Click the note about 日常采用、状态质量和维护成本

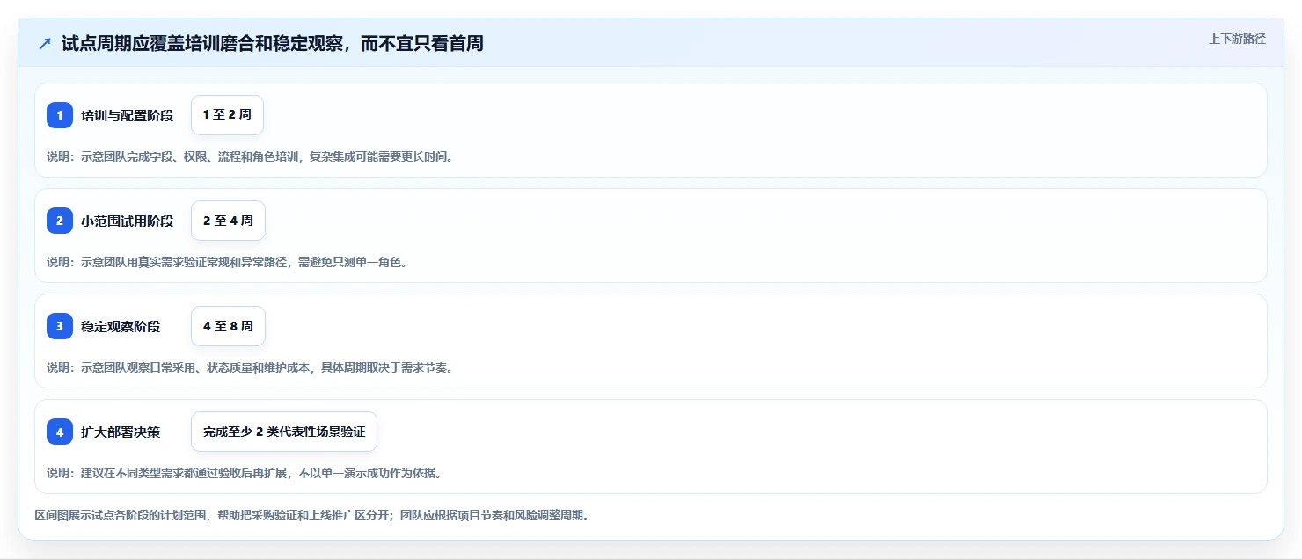(250, 367)
